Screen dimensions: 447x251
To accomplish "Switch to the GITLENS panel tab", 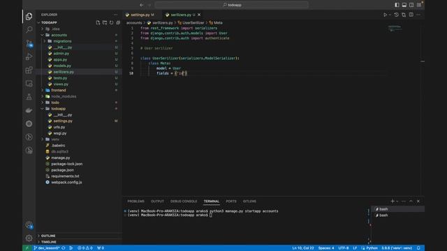I will [x=249, y=201].
